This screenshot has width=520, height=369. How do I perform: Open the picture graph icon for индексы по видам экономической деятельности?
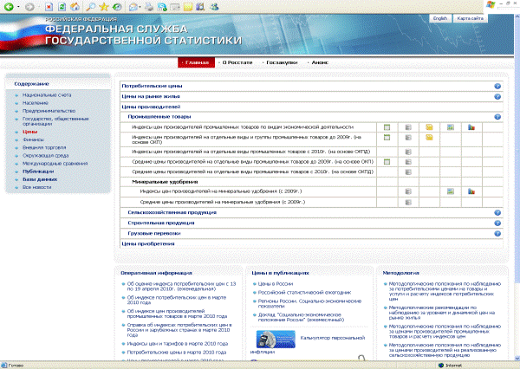(x=451, y=127)
